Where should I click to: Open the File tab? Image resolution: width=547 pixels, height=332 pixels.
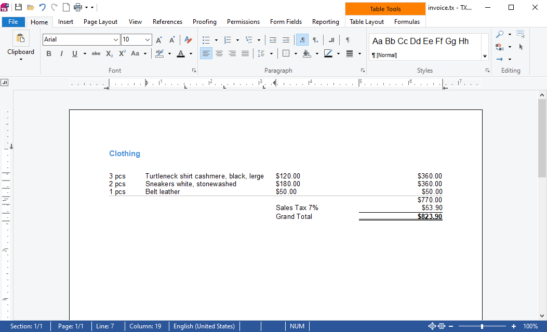coord(14,22)
